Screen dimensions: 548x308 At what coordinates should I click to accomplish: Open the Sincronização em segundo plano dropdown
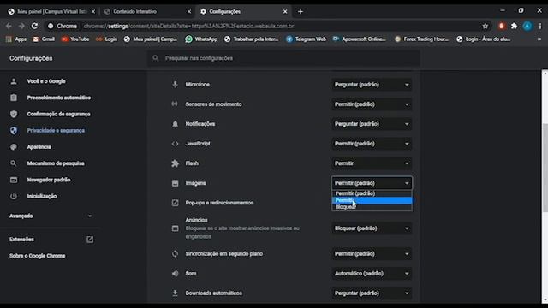pyautogui.click(x=372, y=253)
